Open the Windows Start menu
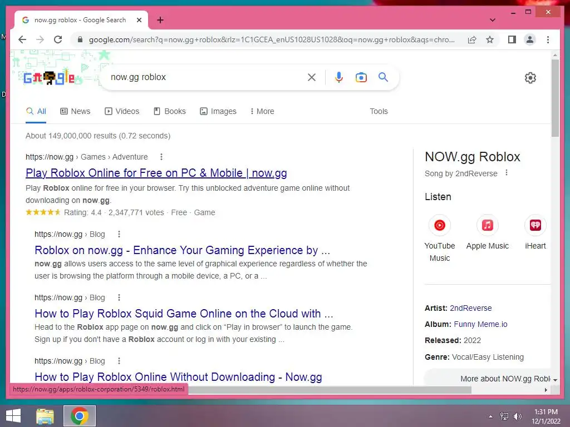Viewport: 570px width, 427px height. coord(13,416)
